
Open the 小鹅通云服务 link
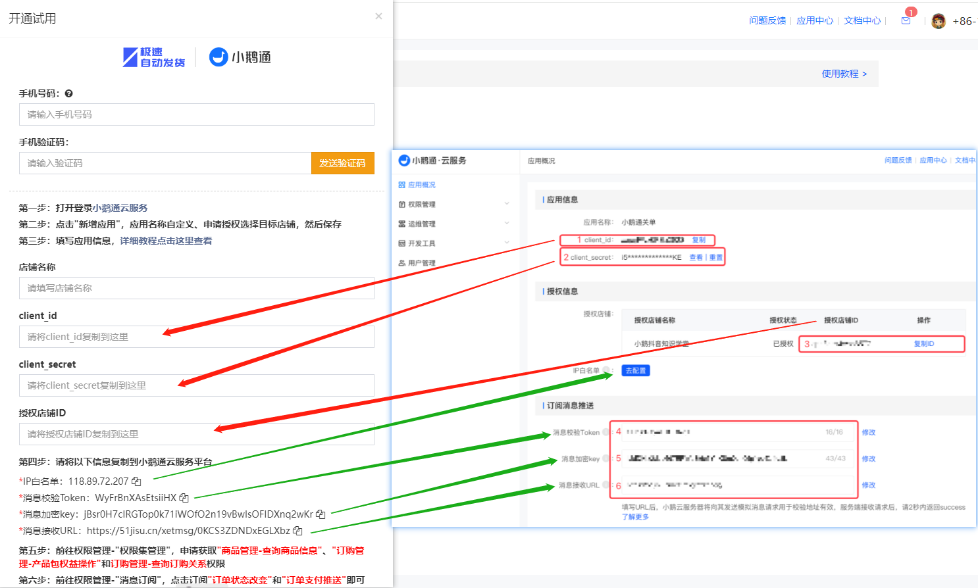(x=120, y=208)
